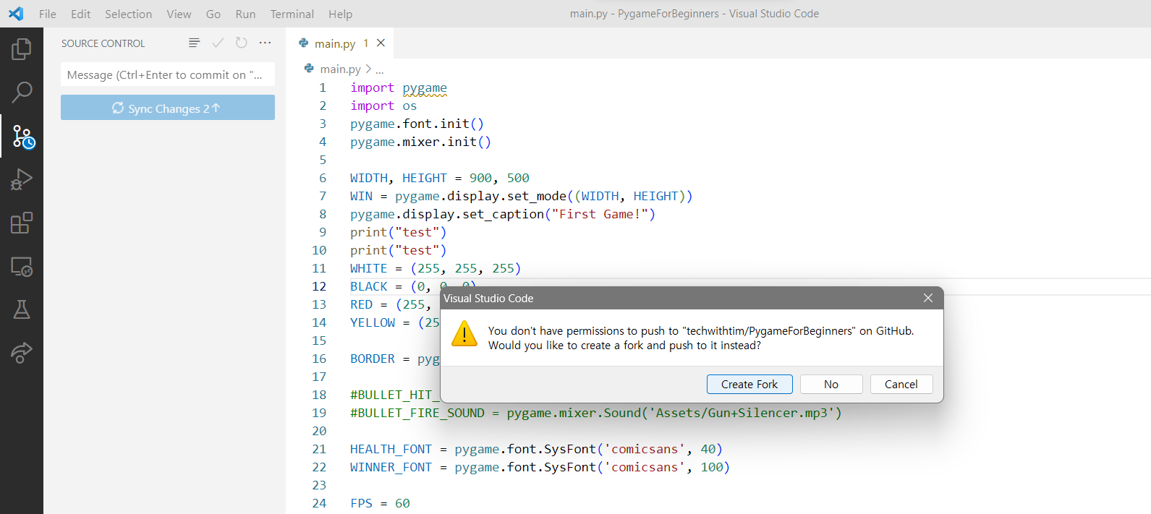The image size is (1151, 514).
Task: Click 'FPS = 60' on line 24
Action: point(380,503)
